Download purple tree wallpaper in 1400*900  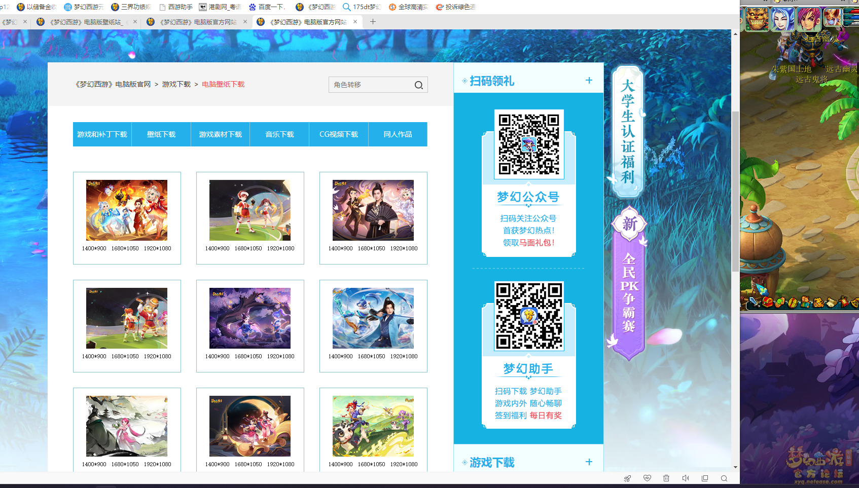[218, 357]
